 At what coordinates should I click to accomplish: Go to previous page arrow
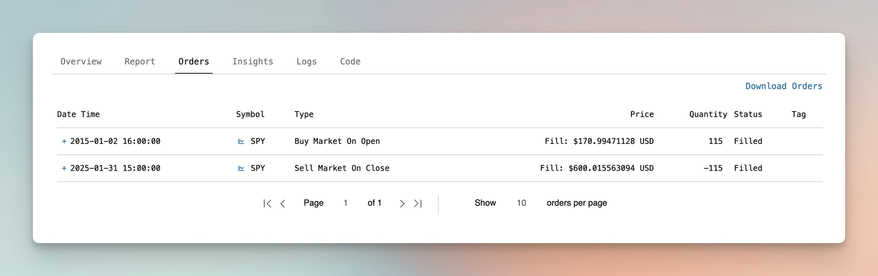pyautogui.click(x=283, y=203)
